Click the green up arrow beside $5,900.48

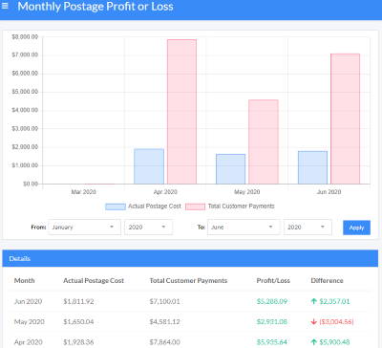[x=314, y=342]
